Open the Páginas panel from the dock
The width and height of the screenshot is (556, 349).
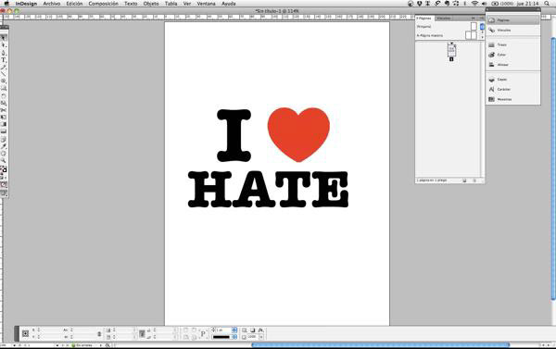click(x=512, y=20)
